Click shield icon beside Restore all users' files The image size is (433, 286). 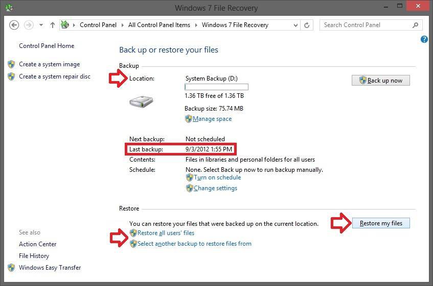click(133, 233)
